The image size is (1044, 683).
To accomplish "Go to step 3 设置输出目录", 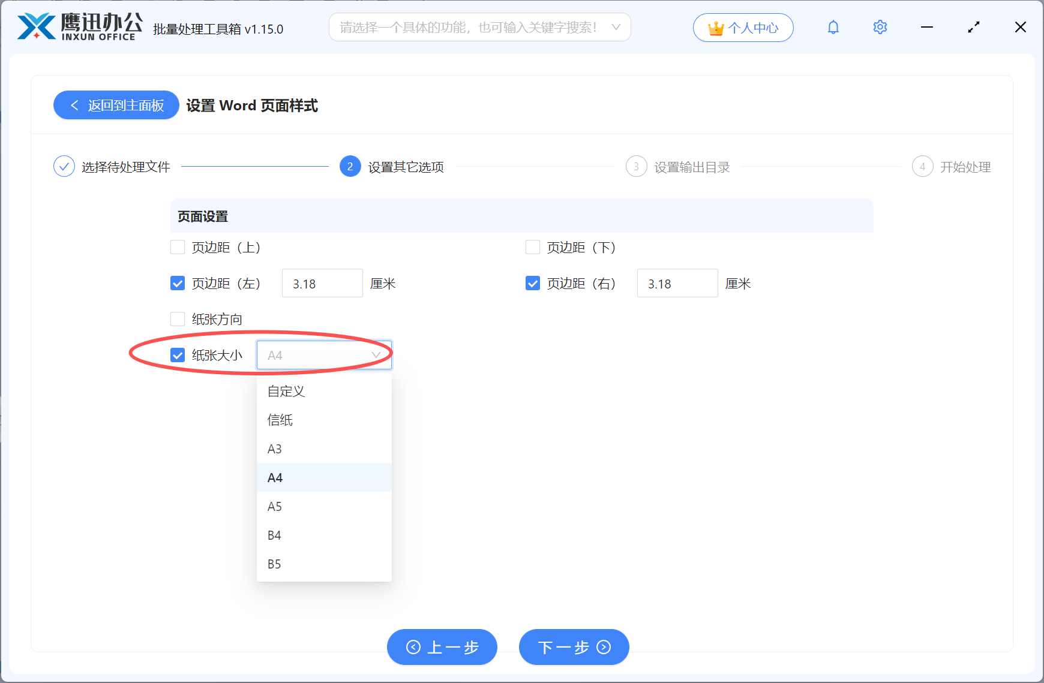I will (x=636, y=167).
